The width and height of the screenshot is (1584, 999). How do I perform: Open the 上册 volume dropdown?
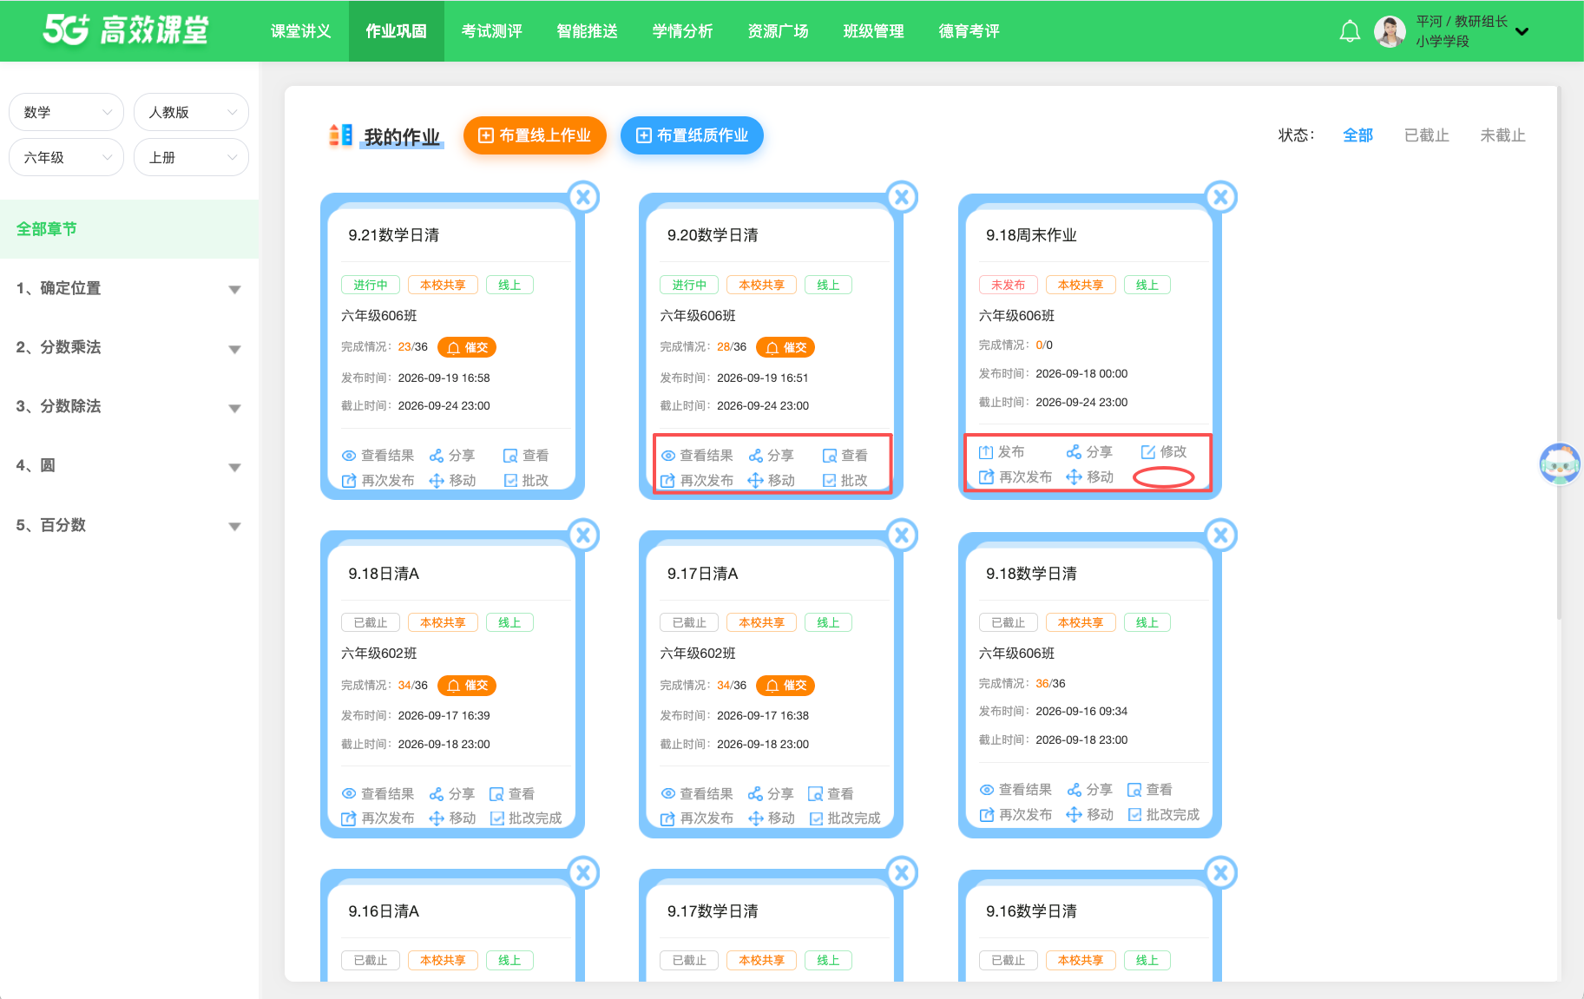[x=191, y=157]
